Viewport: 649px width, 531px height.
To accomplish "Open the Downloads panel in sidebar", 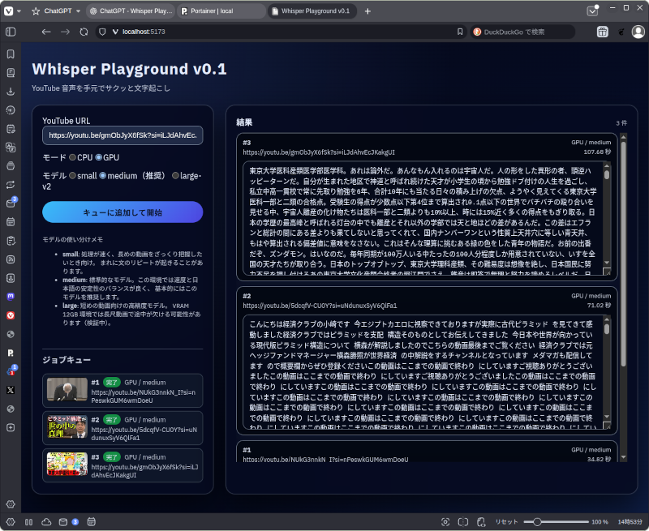I will [x=11, y=91].
